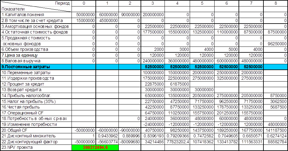The image size is (288, 151).
Task: Select production volume cell with value 2000
Action: click(153, 49)
